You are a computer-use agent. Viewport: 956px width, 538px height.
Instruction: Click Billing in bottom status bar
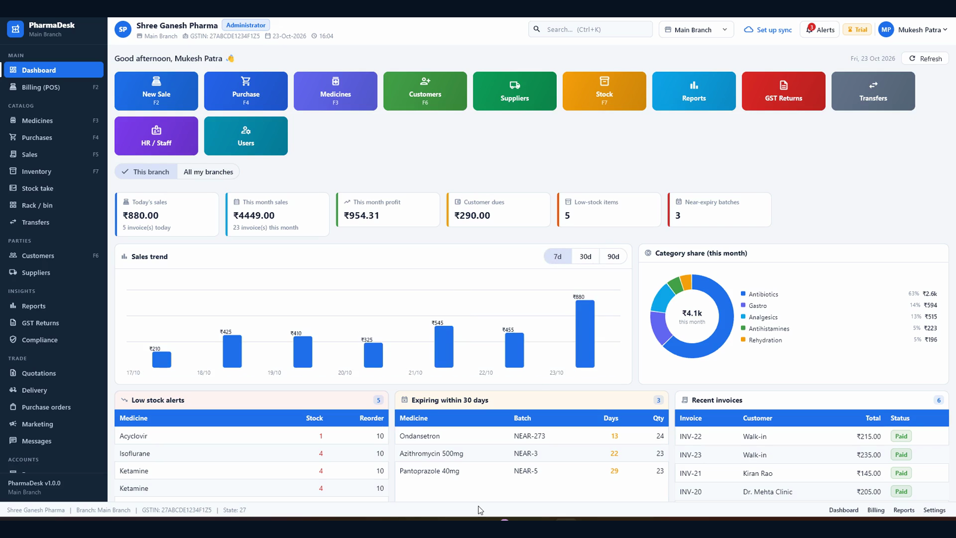point(875,510)
